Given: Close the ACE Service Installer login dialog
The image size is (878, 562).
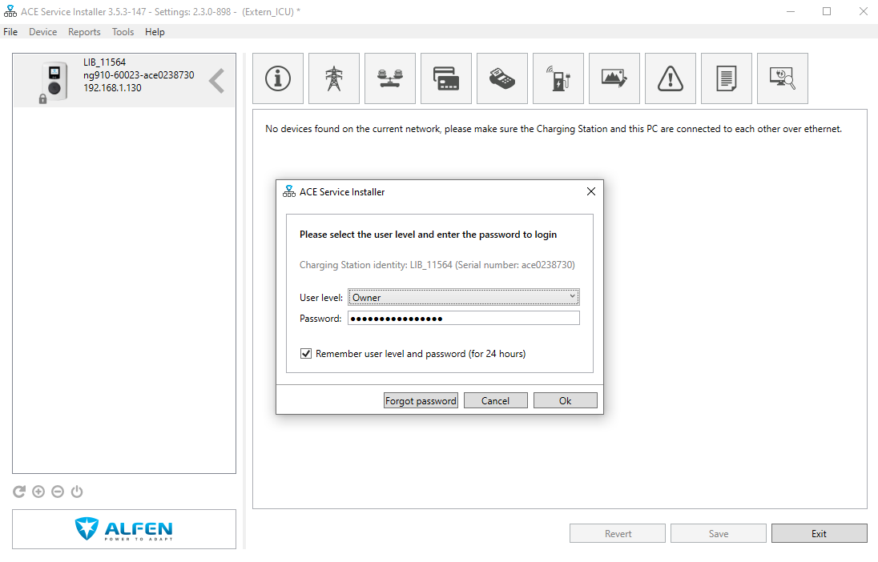Looking at the screenshot, I should 590,191.
